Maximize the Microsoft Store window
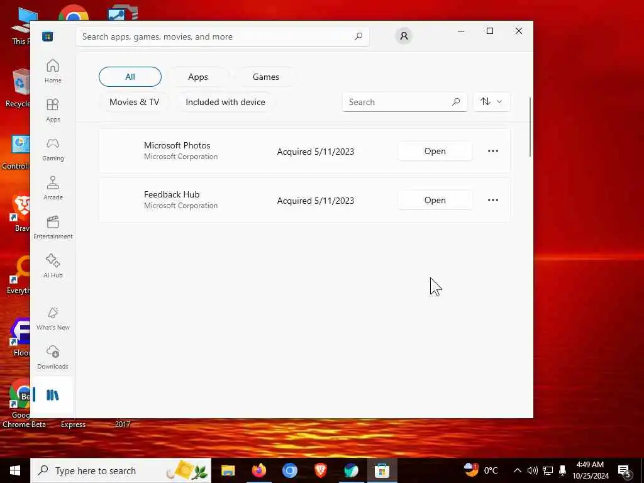Viewport: 644px width, 483px height. tap(489, 31)
